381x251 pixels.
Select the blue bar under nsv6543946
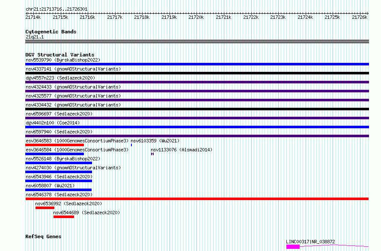click(x=59, y=181)
